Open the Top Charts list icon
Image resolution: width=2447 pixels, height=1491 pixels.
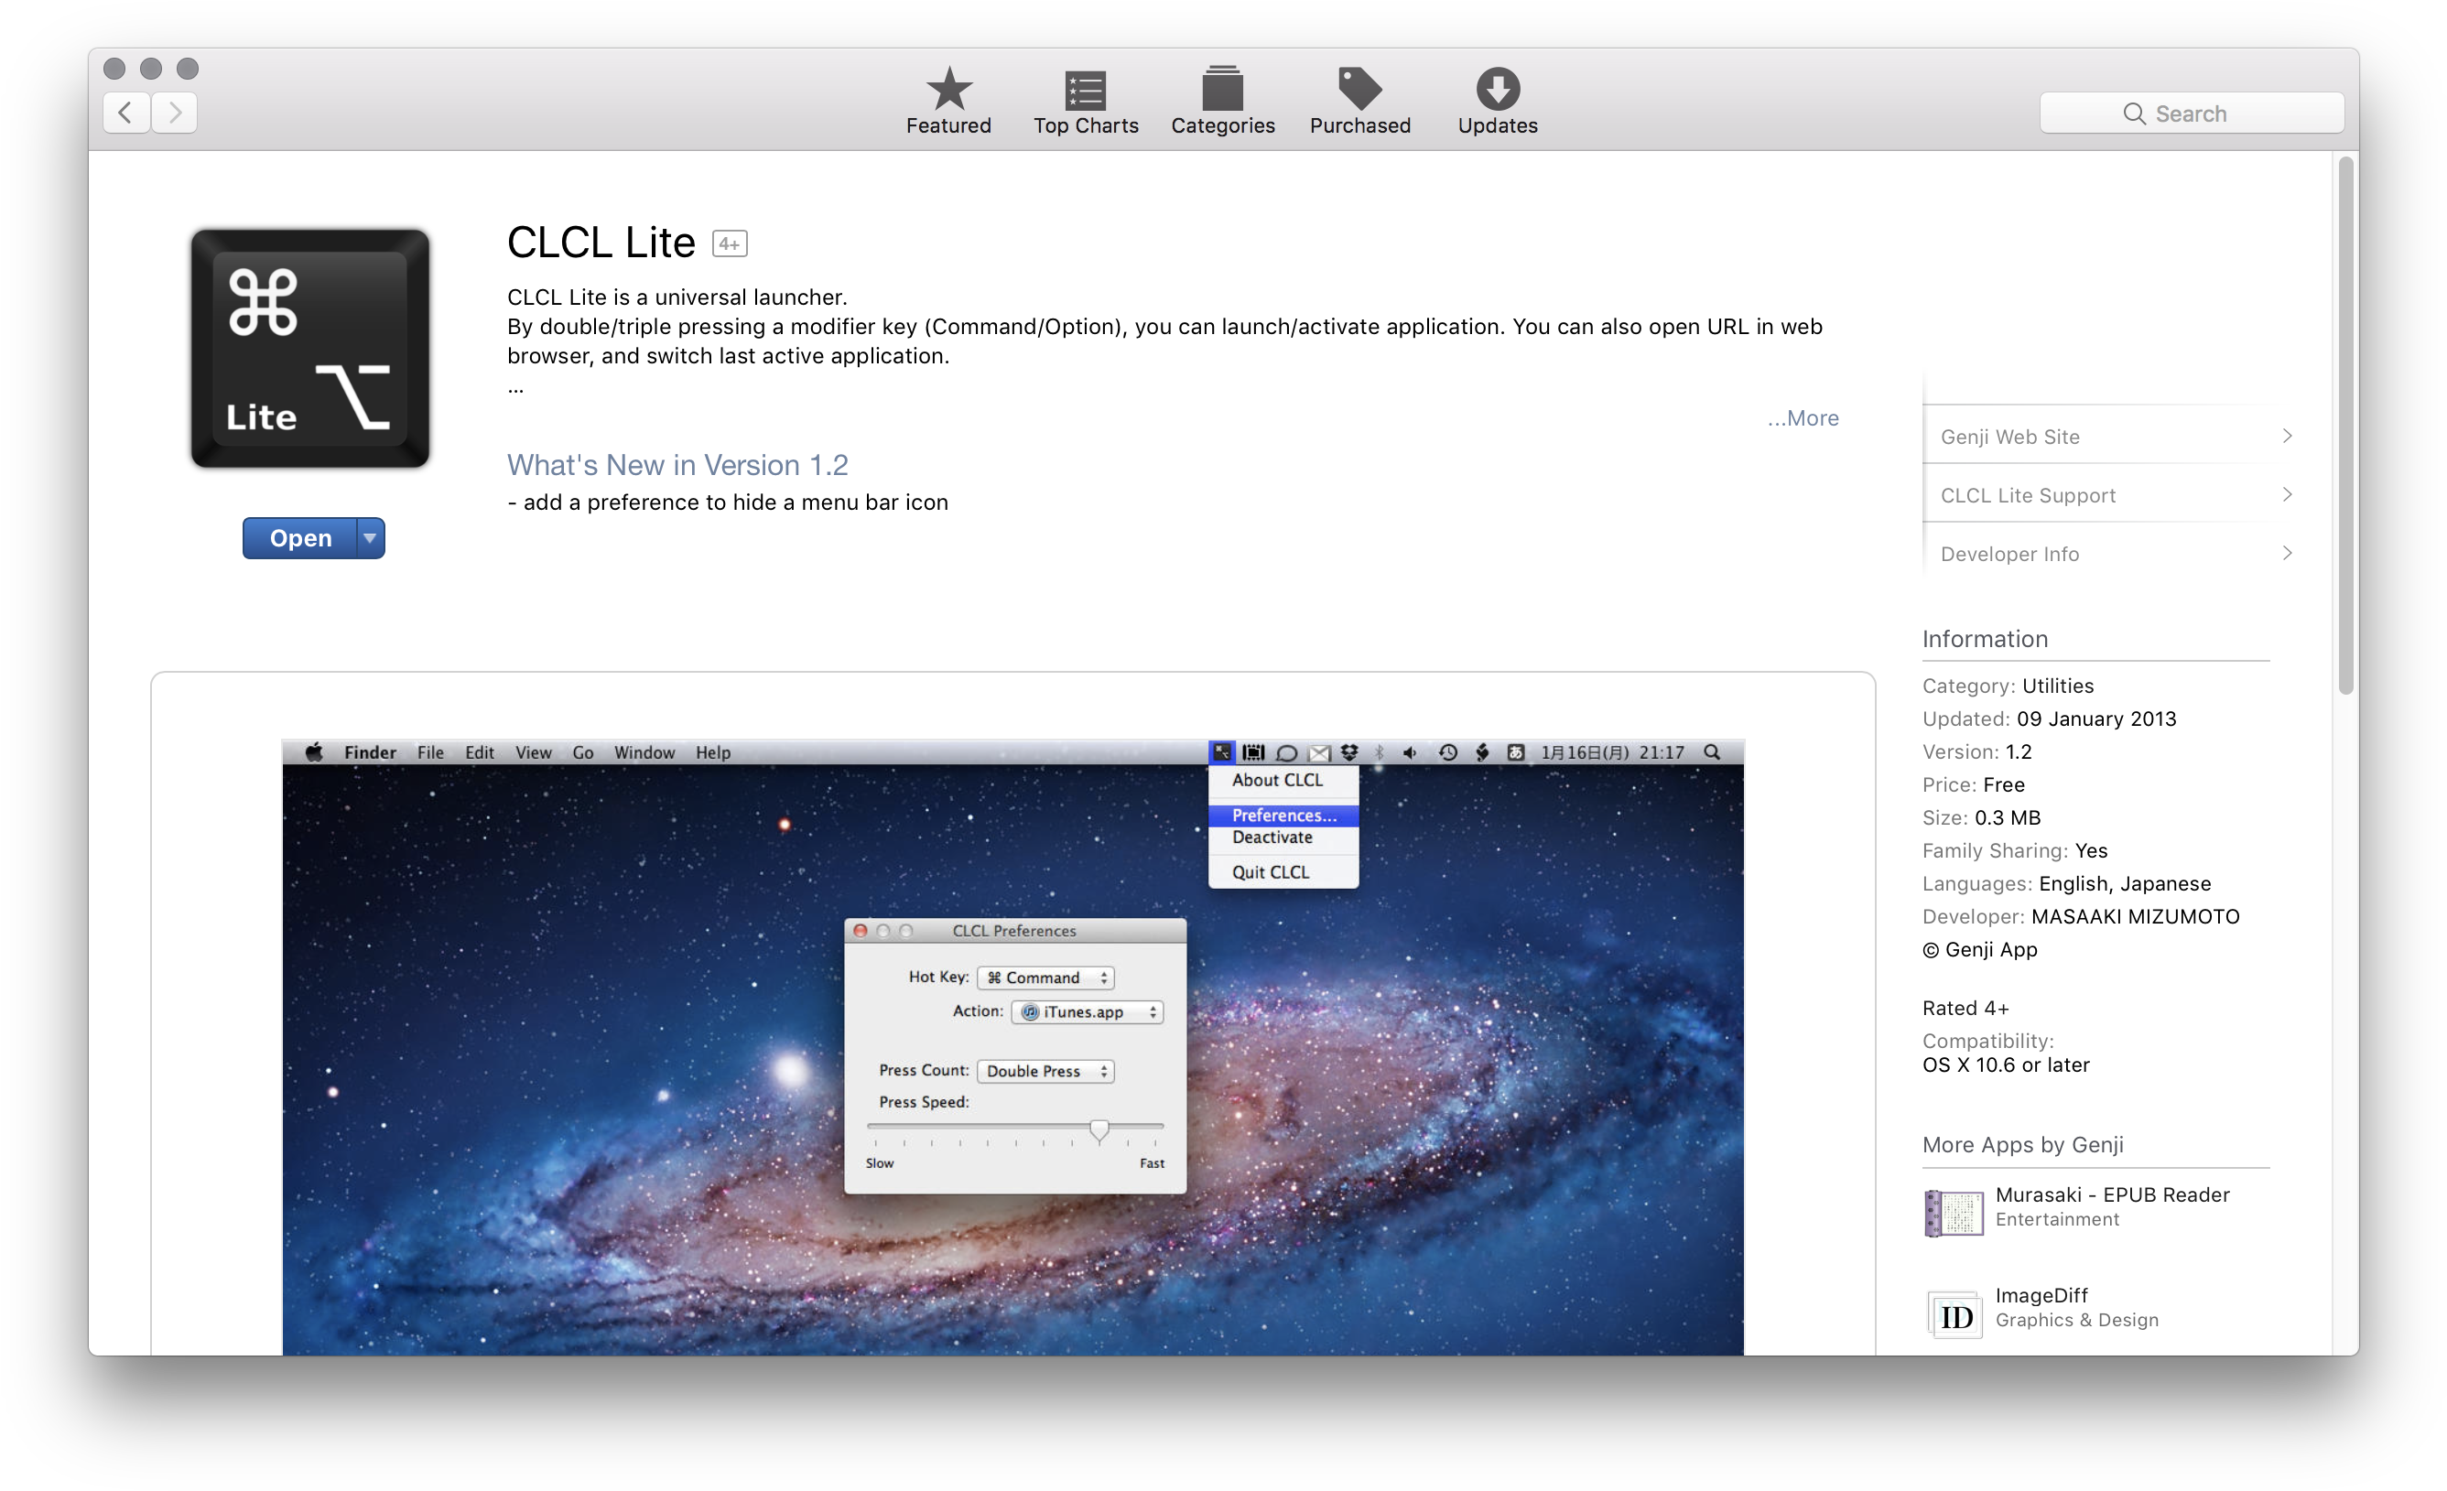tap(1085, 90)
